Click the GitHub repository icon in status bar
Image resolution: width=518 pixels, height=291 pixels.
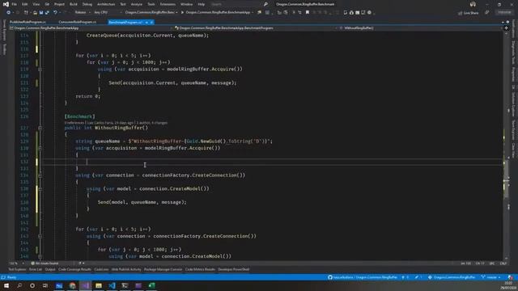(330, 277)
